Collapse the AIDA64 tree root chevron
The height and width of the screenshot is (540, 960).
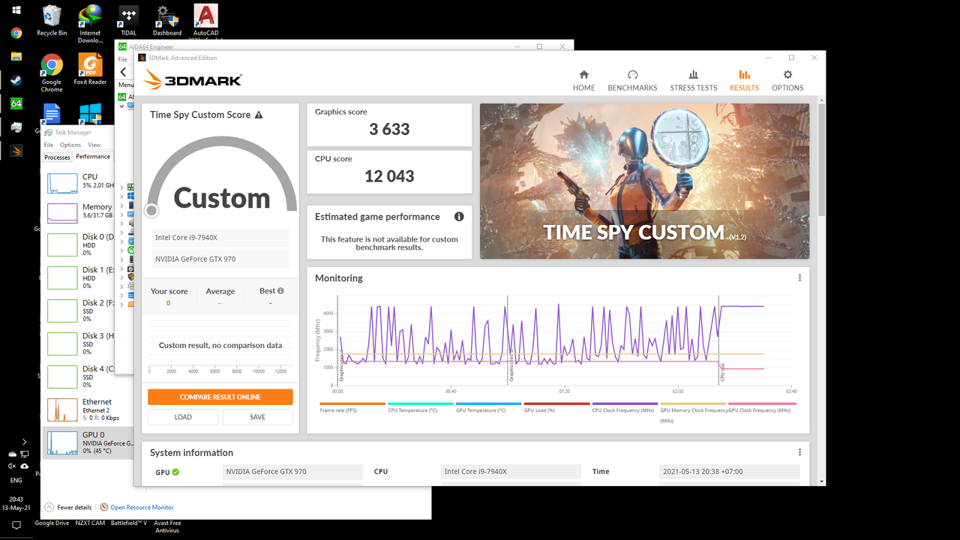122,106
